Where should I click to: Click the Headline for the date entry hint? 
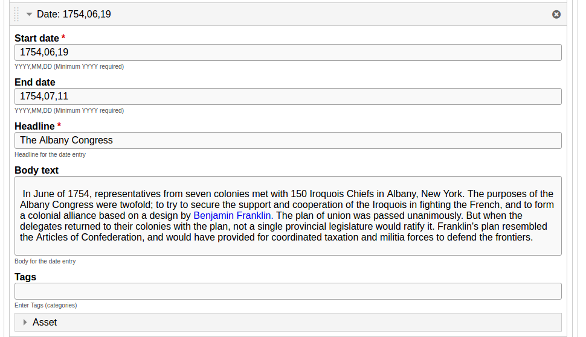(x=50, y=154)
